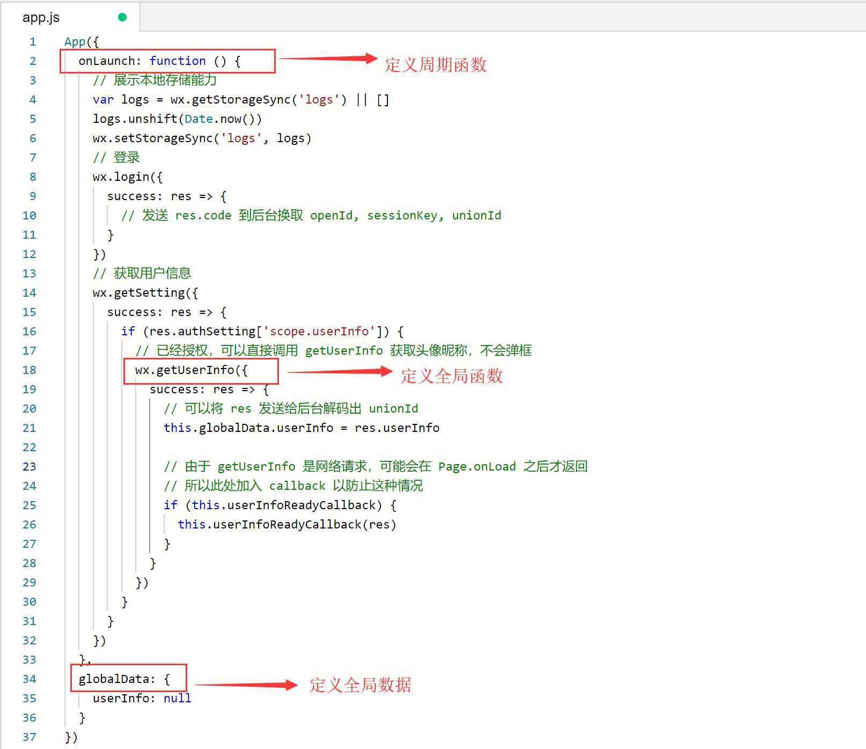Click App({ on line 1
Viewport: 866px width, 749px height.
82,42
